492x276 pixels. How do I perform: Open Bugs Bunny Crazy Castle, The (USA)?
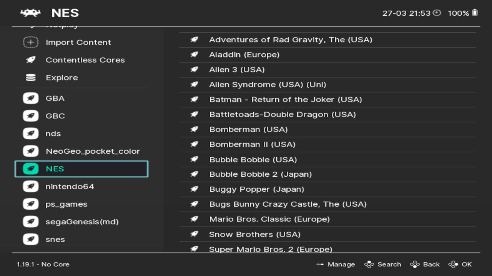coord(327,204)
